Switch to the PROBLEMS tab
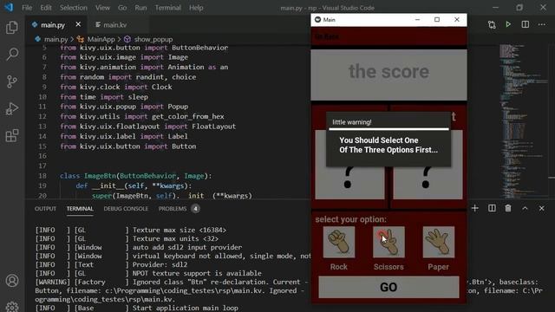The width and height of the screenshot is (555, 312). (x=173, y=209)
